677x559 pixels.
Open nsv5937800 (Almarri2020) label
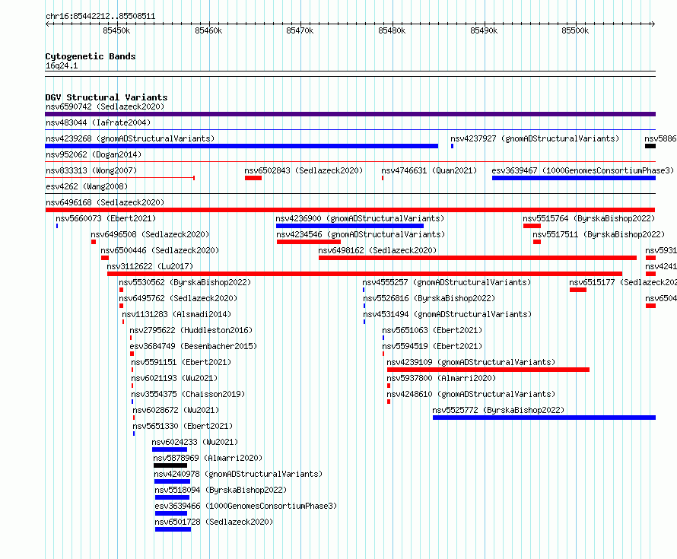click(441, 378)
